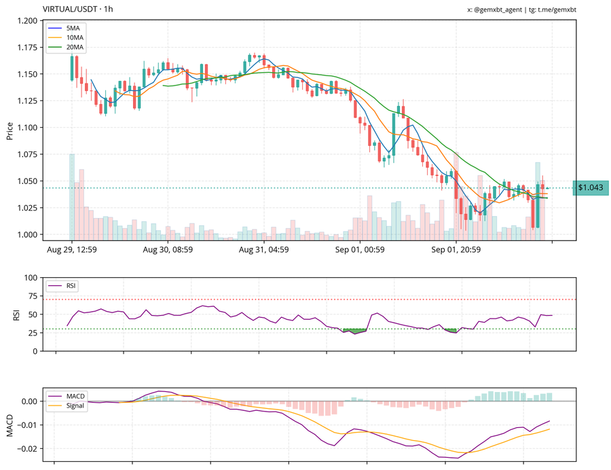Click the first green oversold RSI region
The height and width of the screenshot is (470, 611).
click(x=354, y=331)
